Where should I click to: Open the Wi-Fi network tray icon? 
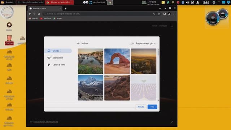click(x=173, y=3)
